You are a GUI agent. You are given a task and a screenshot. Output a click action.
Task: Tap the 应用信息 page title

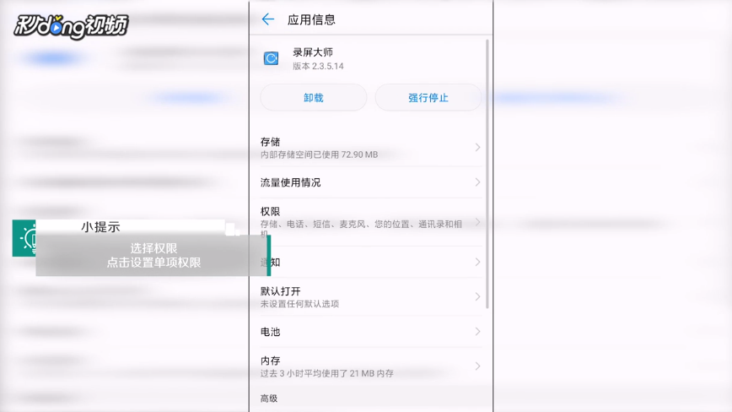(311, 19)
